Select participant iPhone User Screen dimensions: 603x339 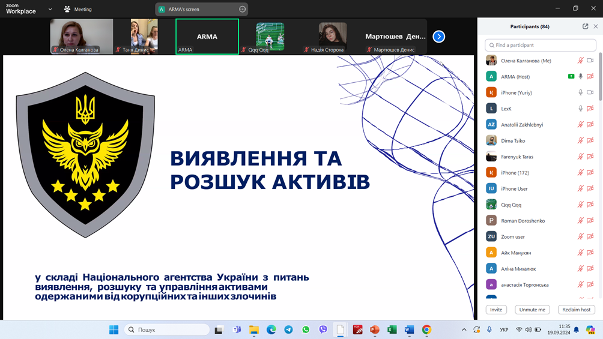pos(541,189)
